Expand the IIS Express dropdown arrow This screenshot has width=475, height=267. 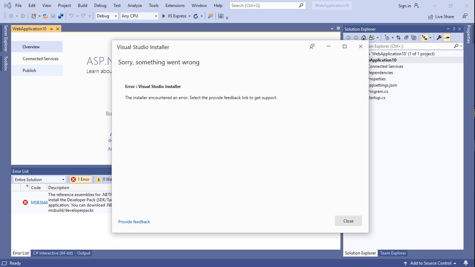[190, 16]
